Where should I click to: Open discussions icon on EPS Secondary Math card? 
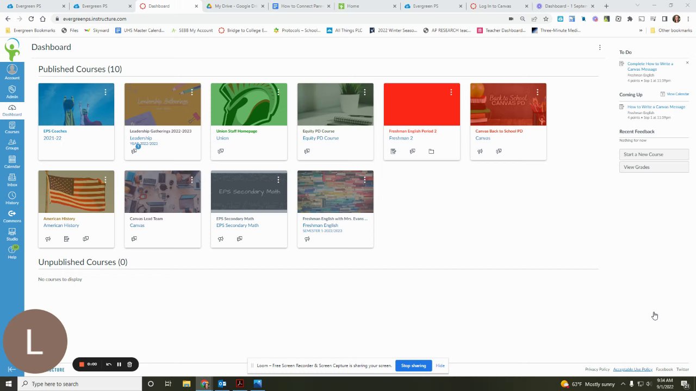239,238
